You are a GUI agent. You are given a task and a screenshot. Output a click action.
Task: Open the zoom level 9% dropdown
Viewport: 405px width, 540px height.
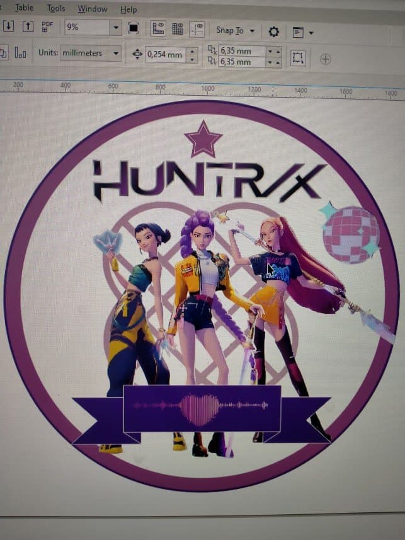tap(116, 27)
